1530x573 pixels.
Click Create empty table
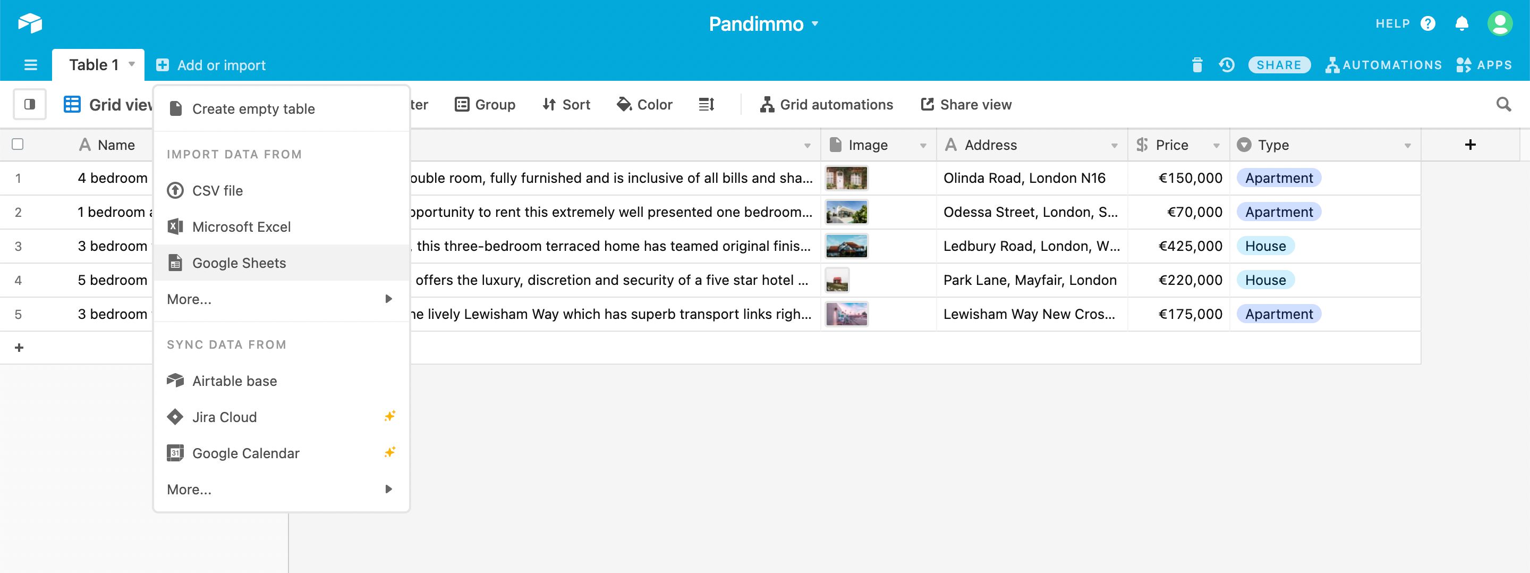(253, 108)
